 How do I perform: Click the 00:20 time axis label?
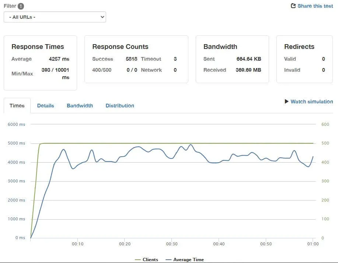[125, 244]
